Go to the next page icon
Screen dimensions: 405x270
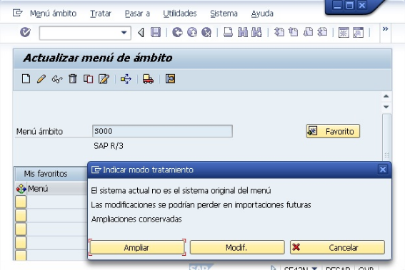tap(308, 32)
